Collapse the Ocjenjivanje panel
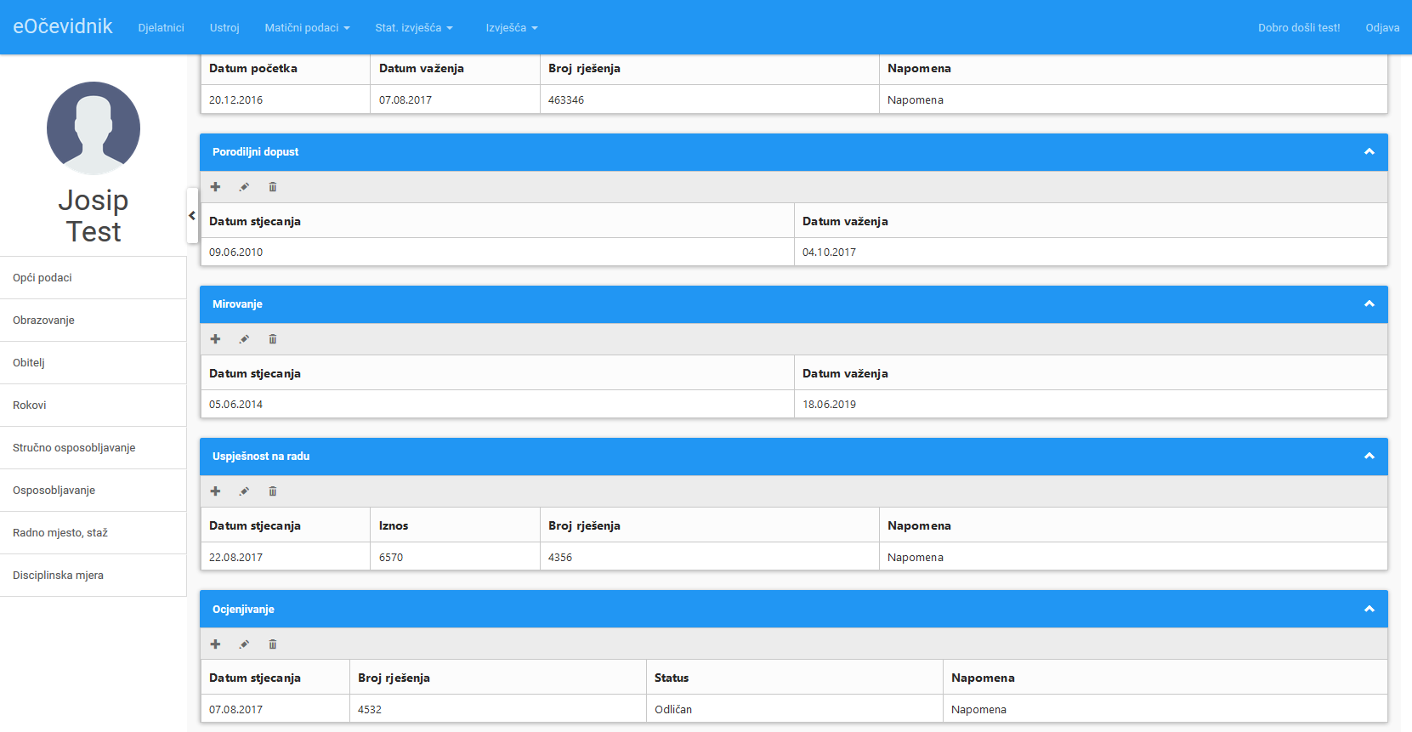 click(x=1369, y=610)
